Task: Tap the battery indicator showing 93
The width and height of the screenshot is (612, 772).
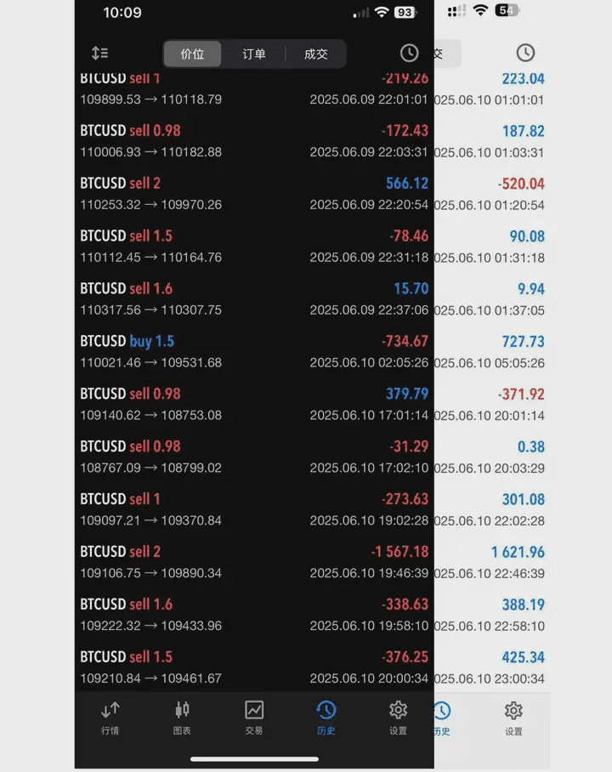Action: (x=405, y=13)
